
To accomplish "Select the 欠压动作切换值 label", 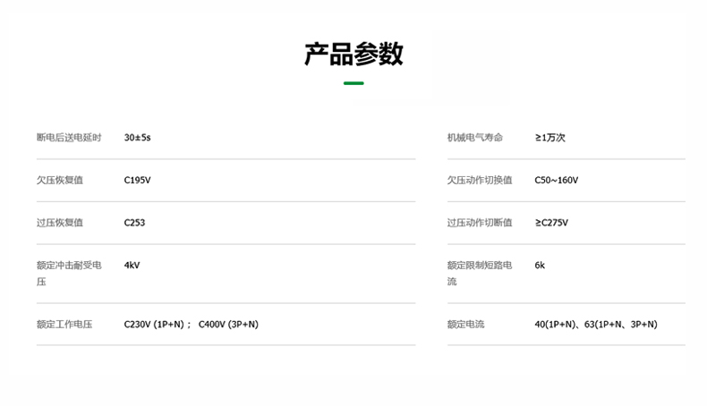I will point(480,180).
